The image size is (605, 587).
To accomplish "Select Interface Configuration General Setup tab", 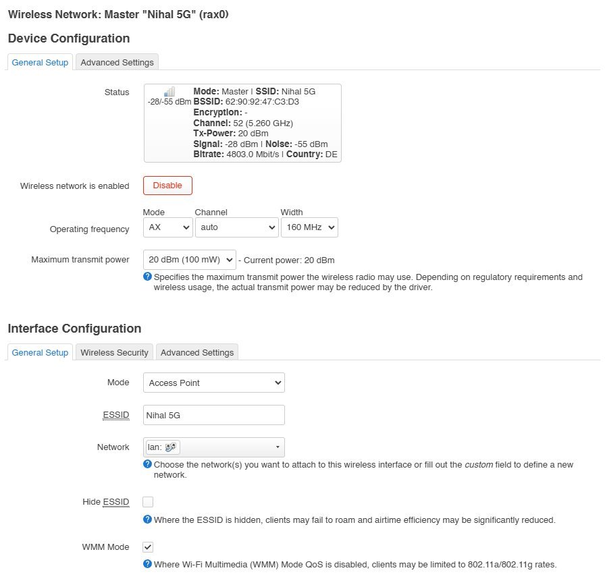I will [40, 352].
